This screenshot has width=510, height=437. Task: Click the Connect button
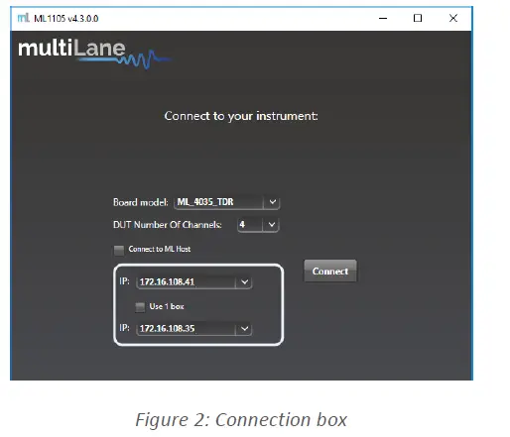[x=330, y=271]
